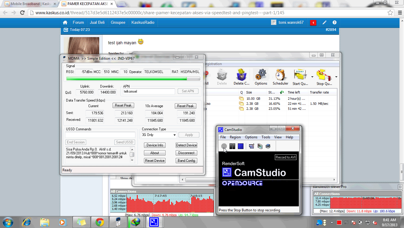The width and height of the screenshot is (404, 228).
Task: Click the screen annotations icon in CamStudio
Action: 251,146
